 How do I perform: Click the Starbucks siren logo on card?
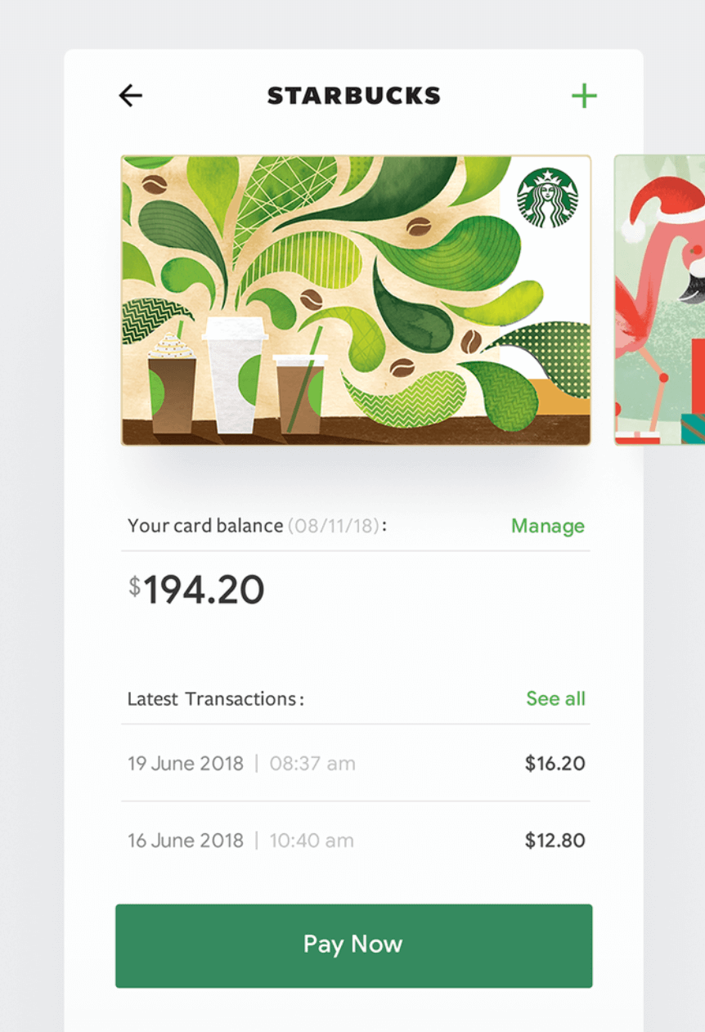[547, 198]
